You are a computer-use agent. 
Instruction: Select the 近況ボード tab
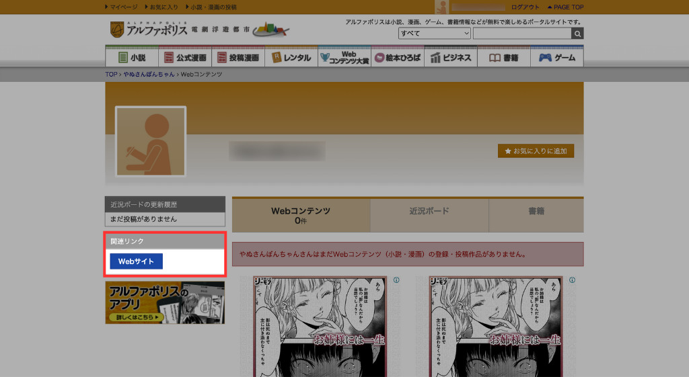coord(429,215)
